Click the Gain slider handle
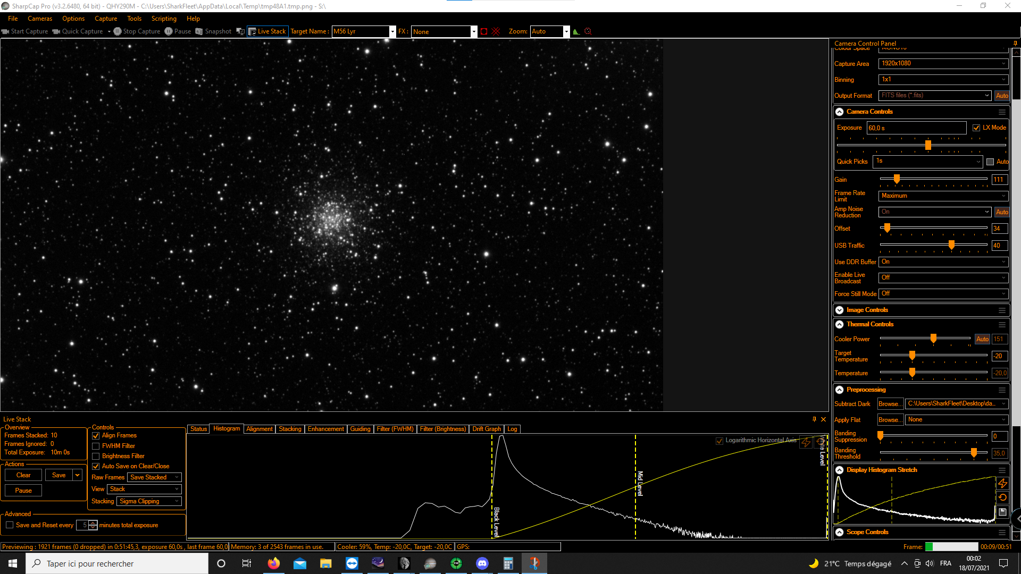The height and width of the screenshot is (574, 1021). (x=897, y=179)
